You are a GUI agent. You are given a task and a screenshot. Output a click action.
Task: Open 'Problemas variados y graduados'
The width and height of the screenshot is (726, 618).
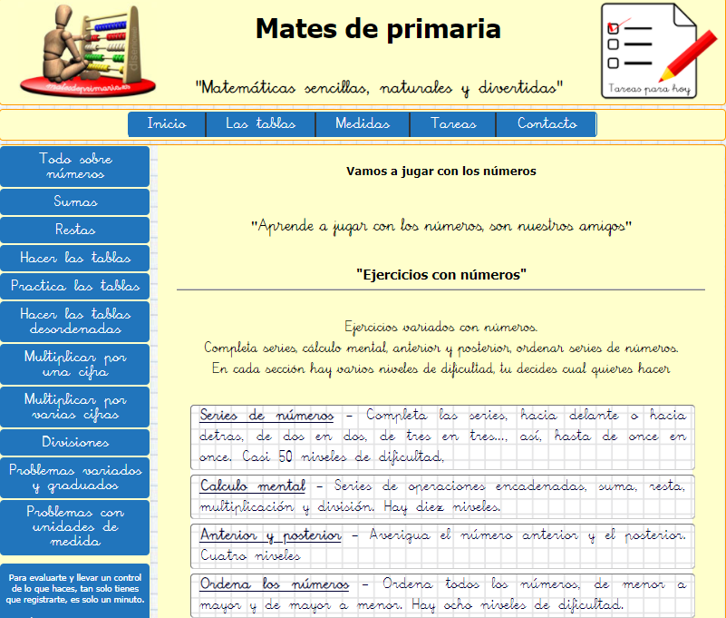click(x=75, y=477)
